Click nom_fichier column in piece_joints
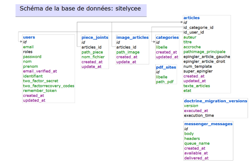 [93, 57]
